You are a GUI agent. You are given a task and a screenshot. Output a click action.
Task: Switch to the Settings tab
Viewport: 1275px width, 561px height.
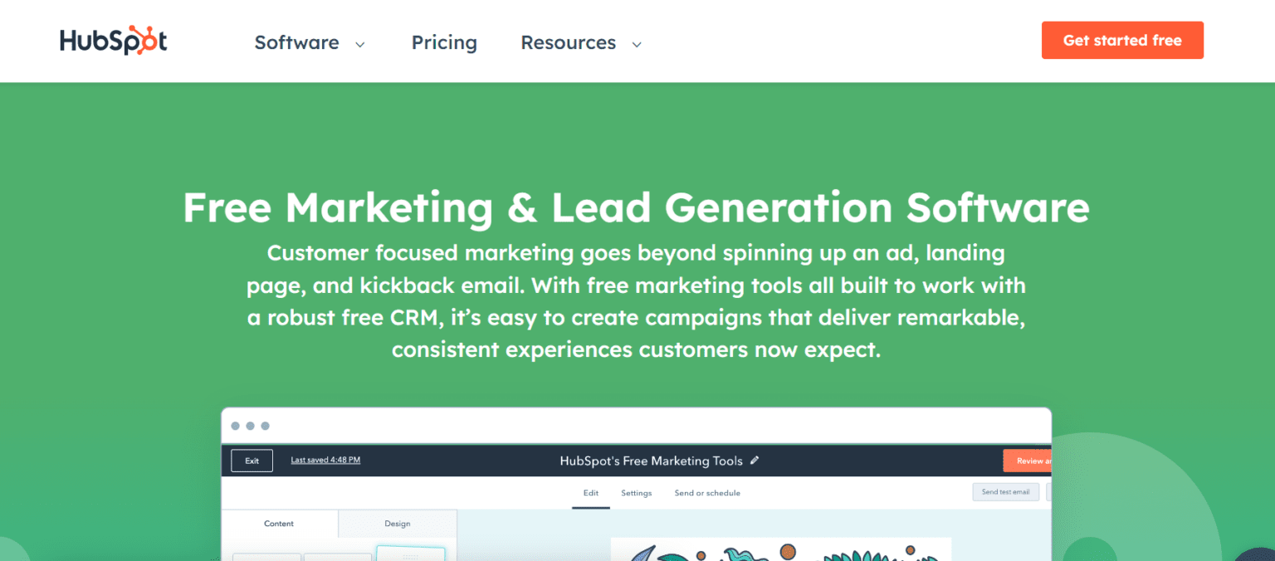pos(637,493)
